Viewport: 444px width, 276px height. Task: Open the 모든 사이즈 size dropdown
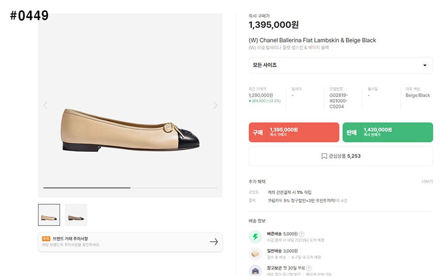[341, 65]
